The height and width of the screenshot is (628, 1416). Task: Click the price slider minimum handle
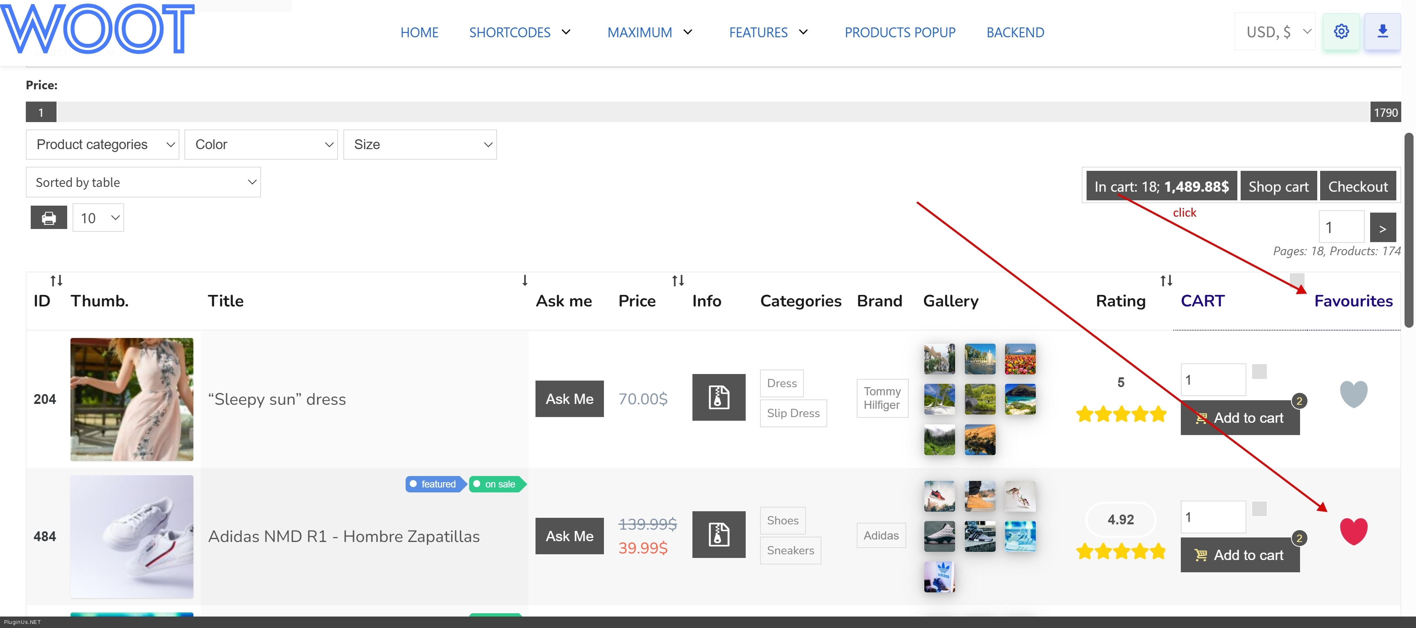(41, 112)
